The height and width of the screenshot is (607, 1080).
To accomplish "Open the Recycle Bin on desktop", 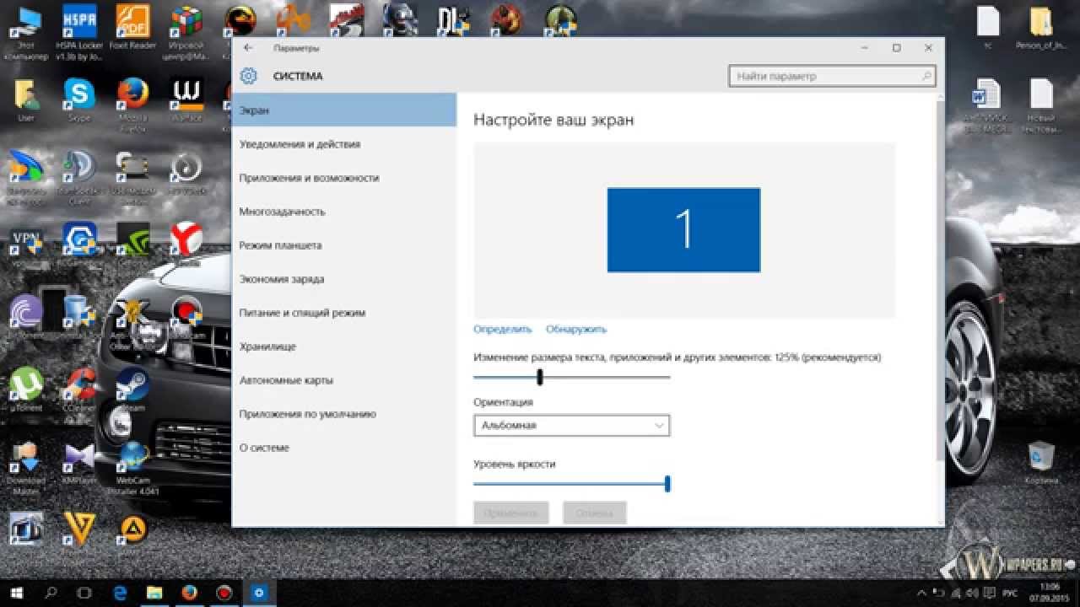I will point(1040,462).
